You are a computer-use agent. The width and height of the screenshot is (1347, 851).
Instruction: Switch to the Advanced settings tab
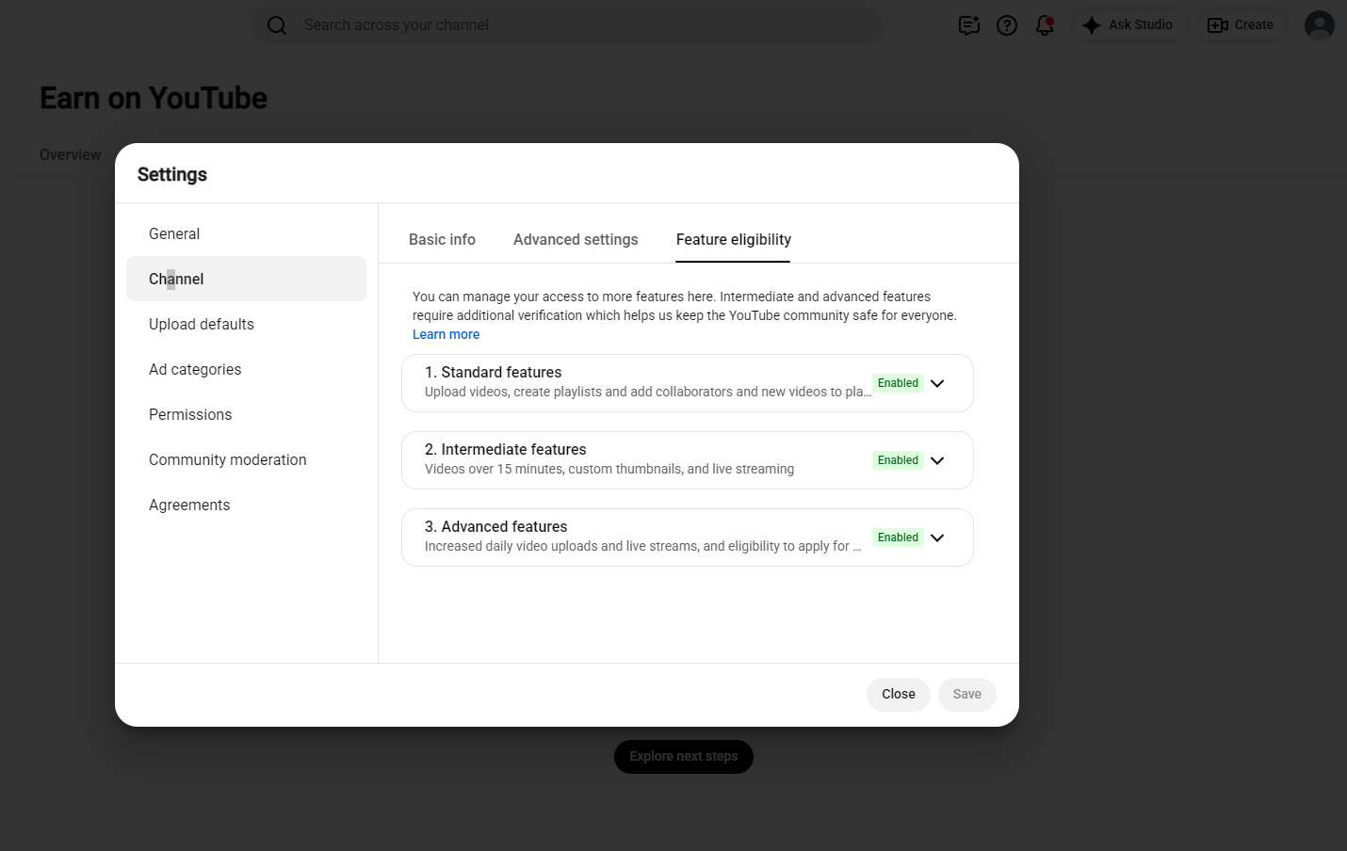point(576,240)
